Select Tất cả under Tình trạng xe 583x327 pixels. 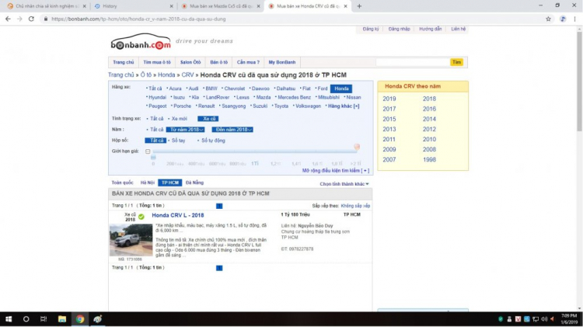156,119
